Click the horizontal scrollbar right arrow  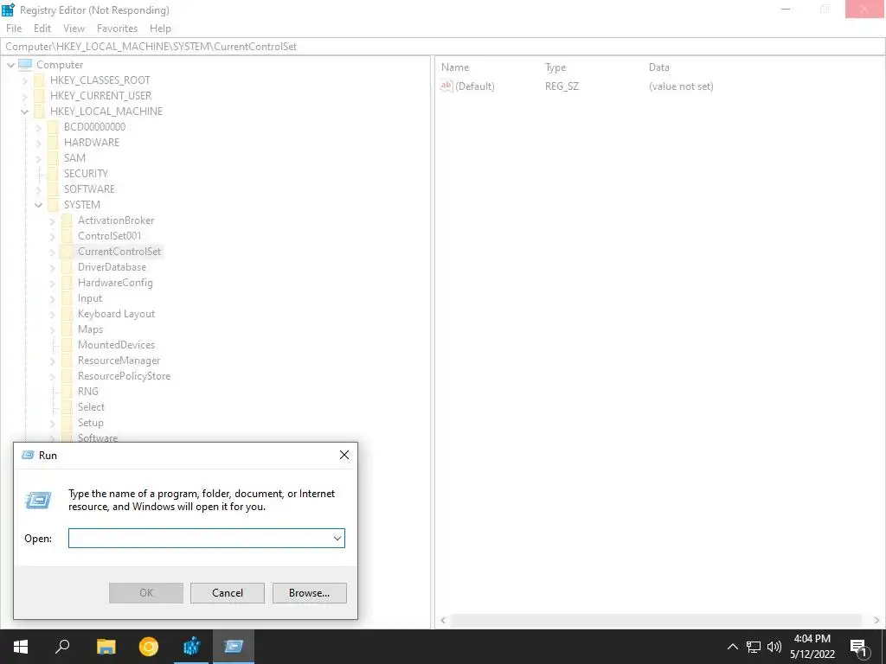(876, 620)
